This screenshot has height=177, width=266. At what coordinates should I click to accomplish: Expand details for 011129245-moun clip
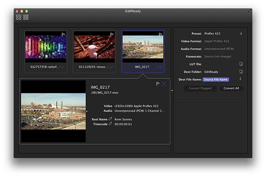111,67
